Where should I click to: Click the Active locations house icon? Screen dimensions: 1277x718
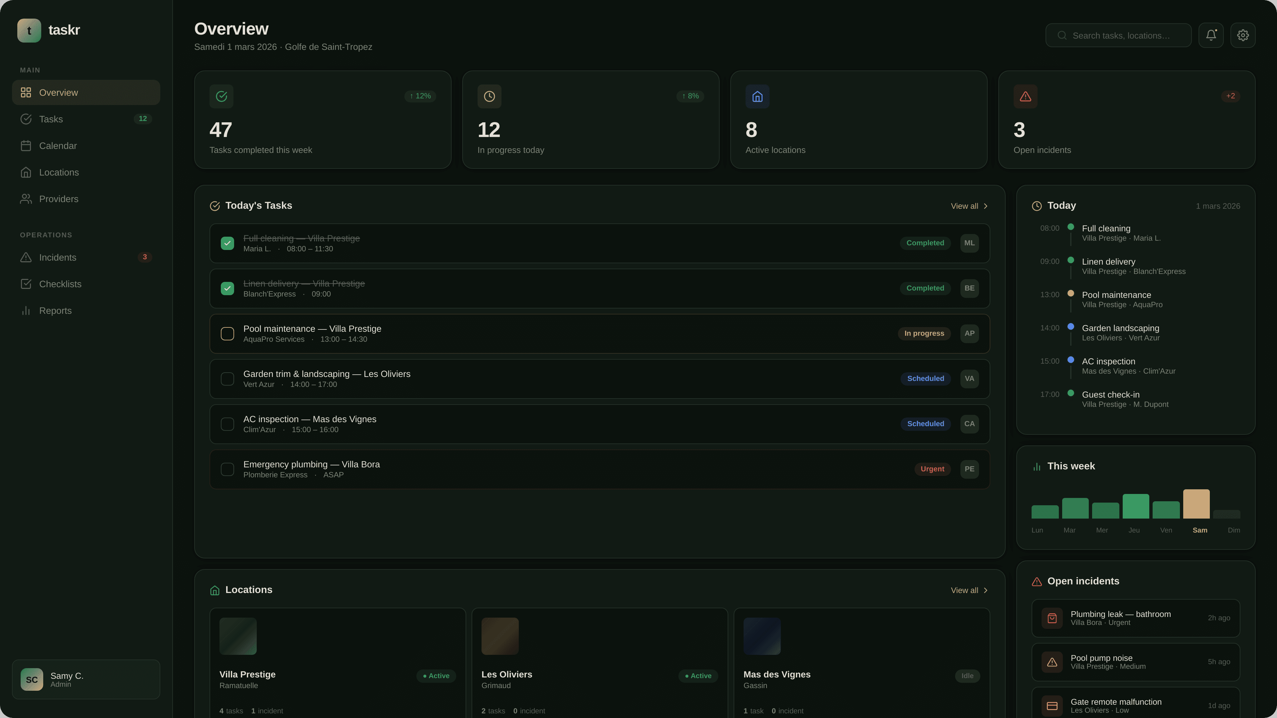(x=757, y=96)
